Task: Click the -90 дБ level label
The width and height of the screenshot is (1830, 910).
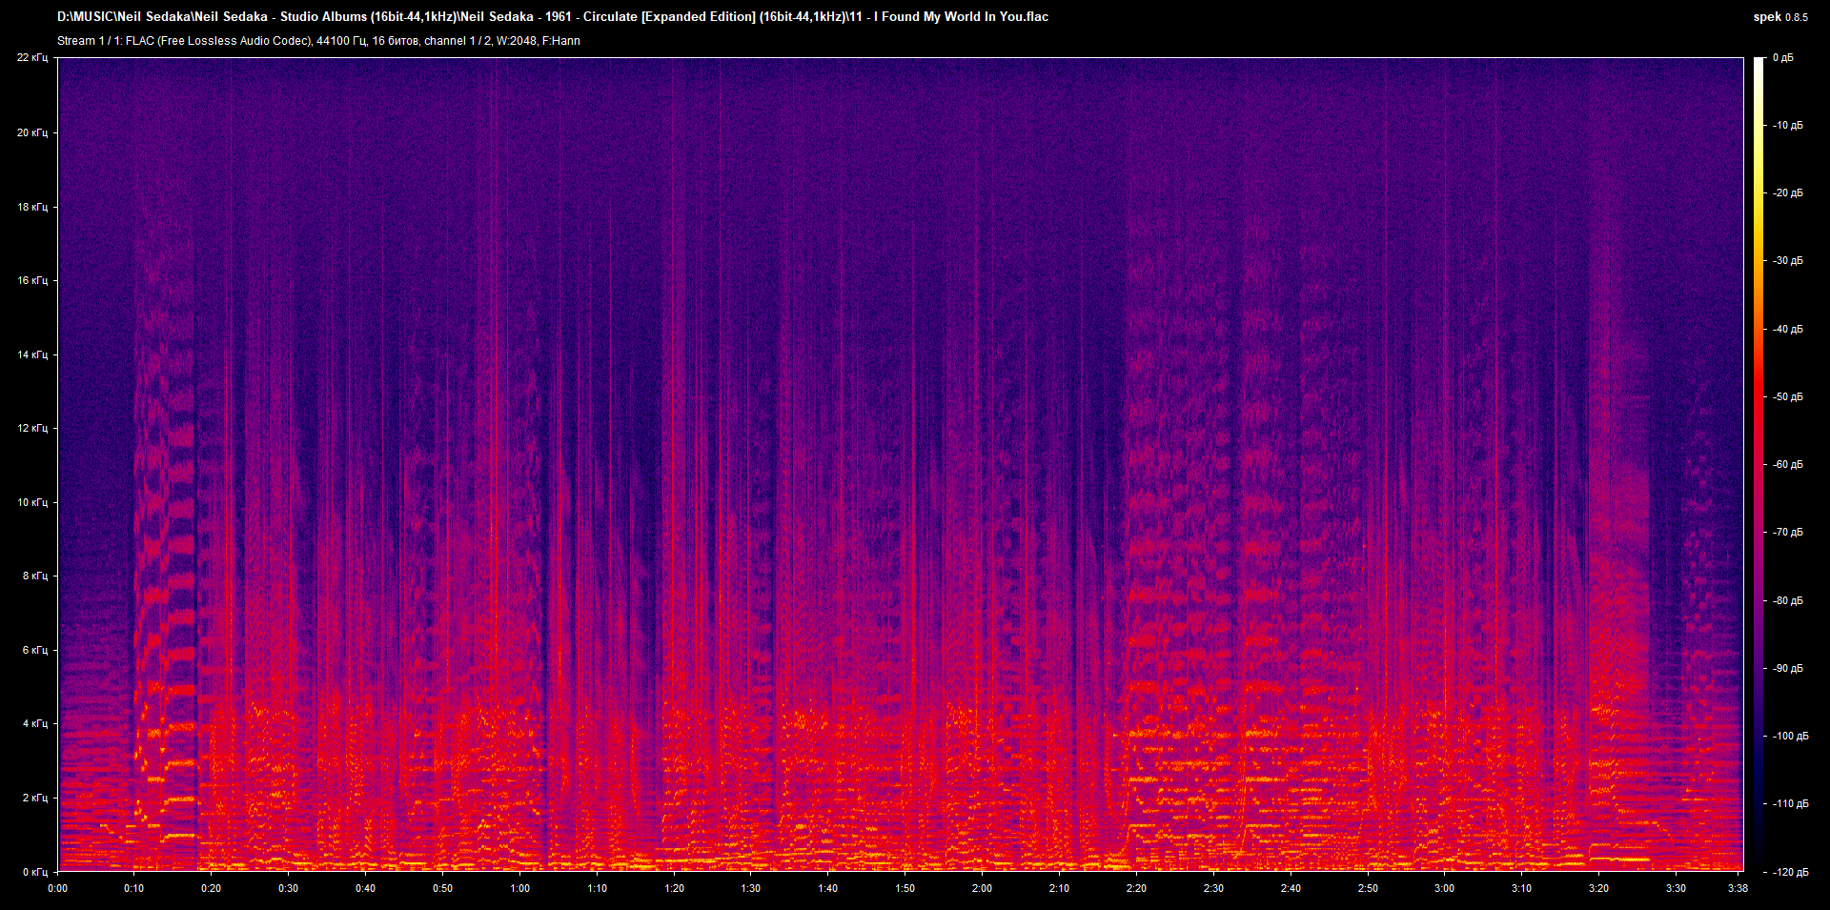Action: click(x=1787, y=669)
